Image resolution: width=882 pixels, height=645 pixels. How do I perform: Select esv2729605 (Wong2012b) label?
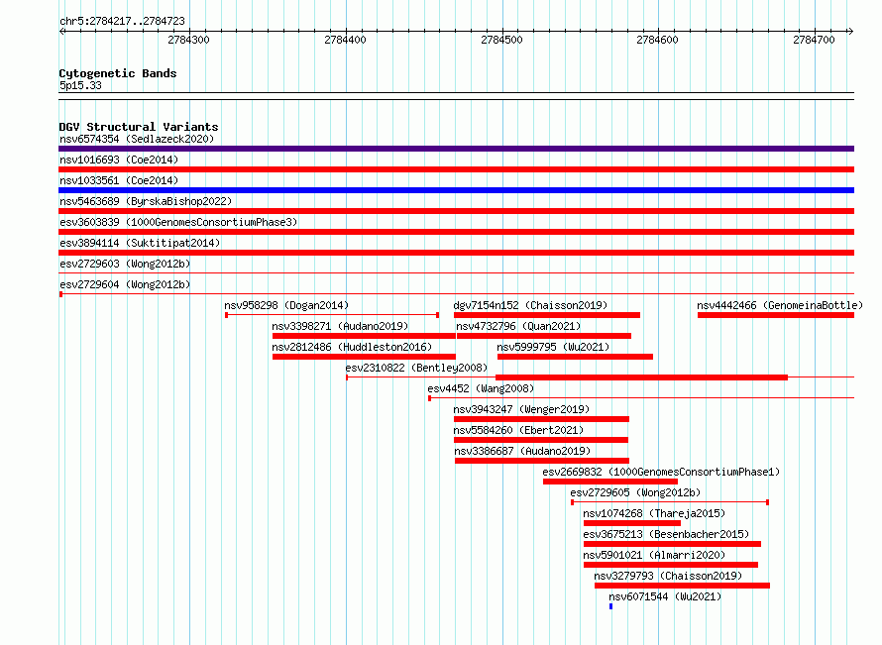(x=635, y=492)
